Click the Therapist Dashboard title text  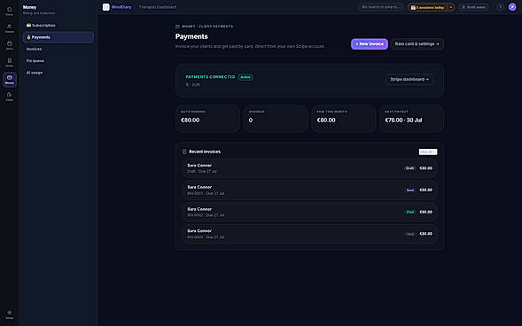pos(158,7)
